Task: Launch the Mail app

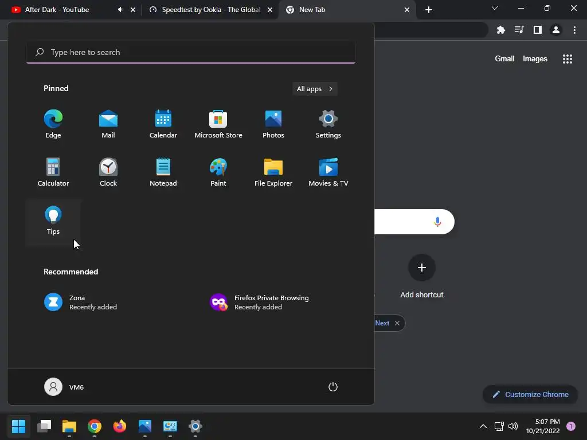Action: 108,124
